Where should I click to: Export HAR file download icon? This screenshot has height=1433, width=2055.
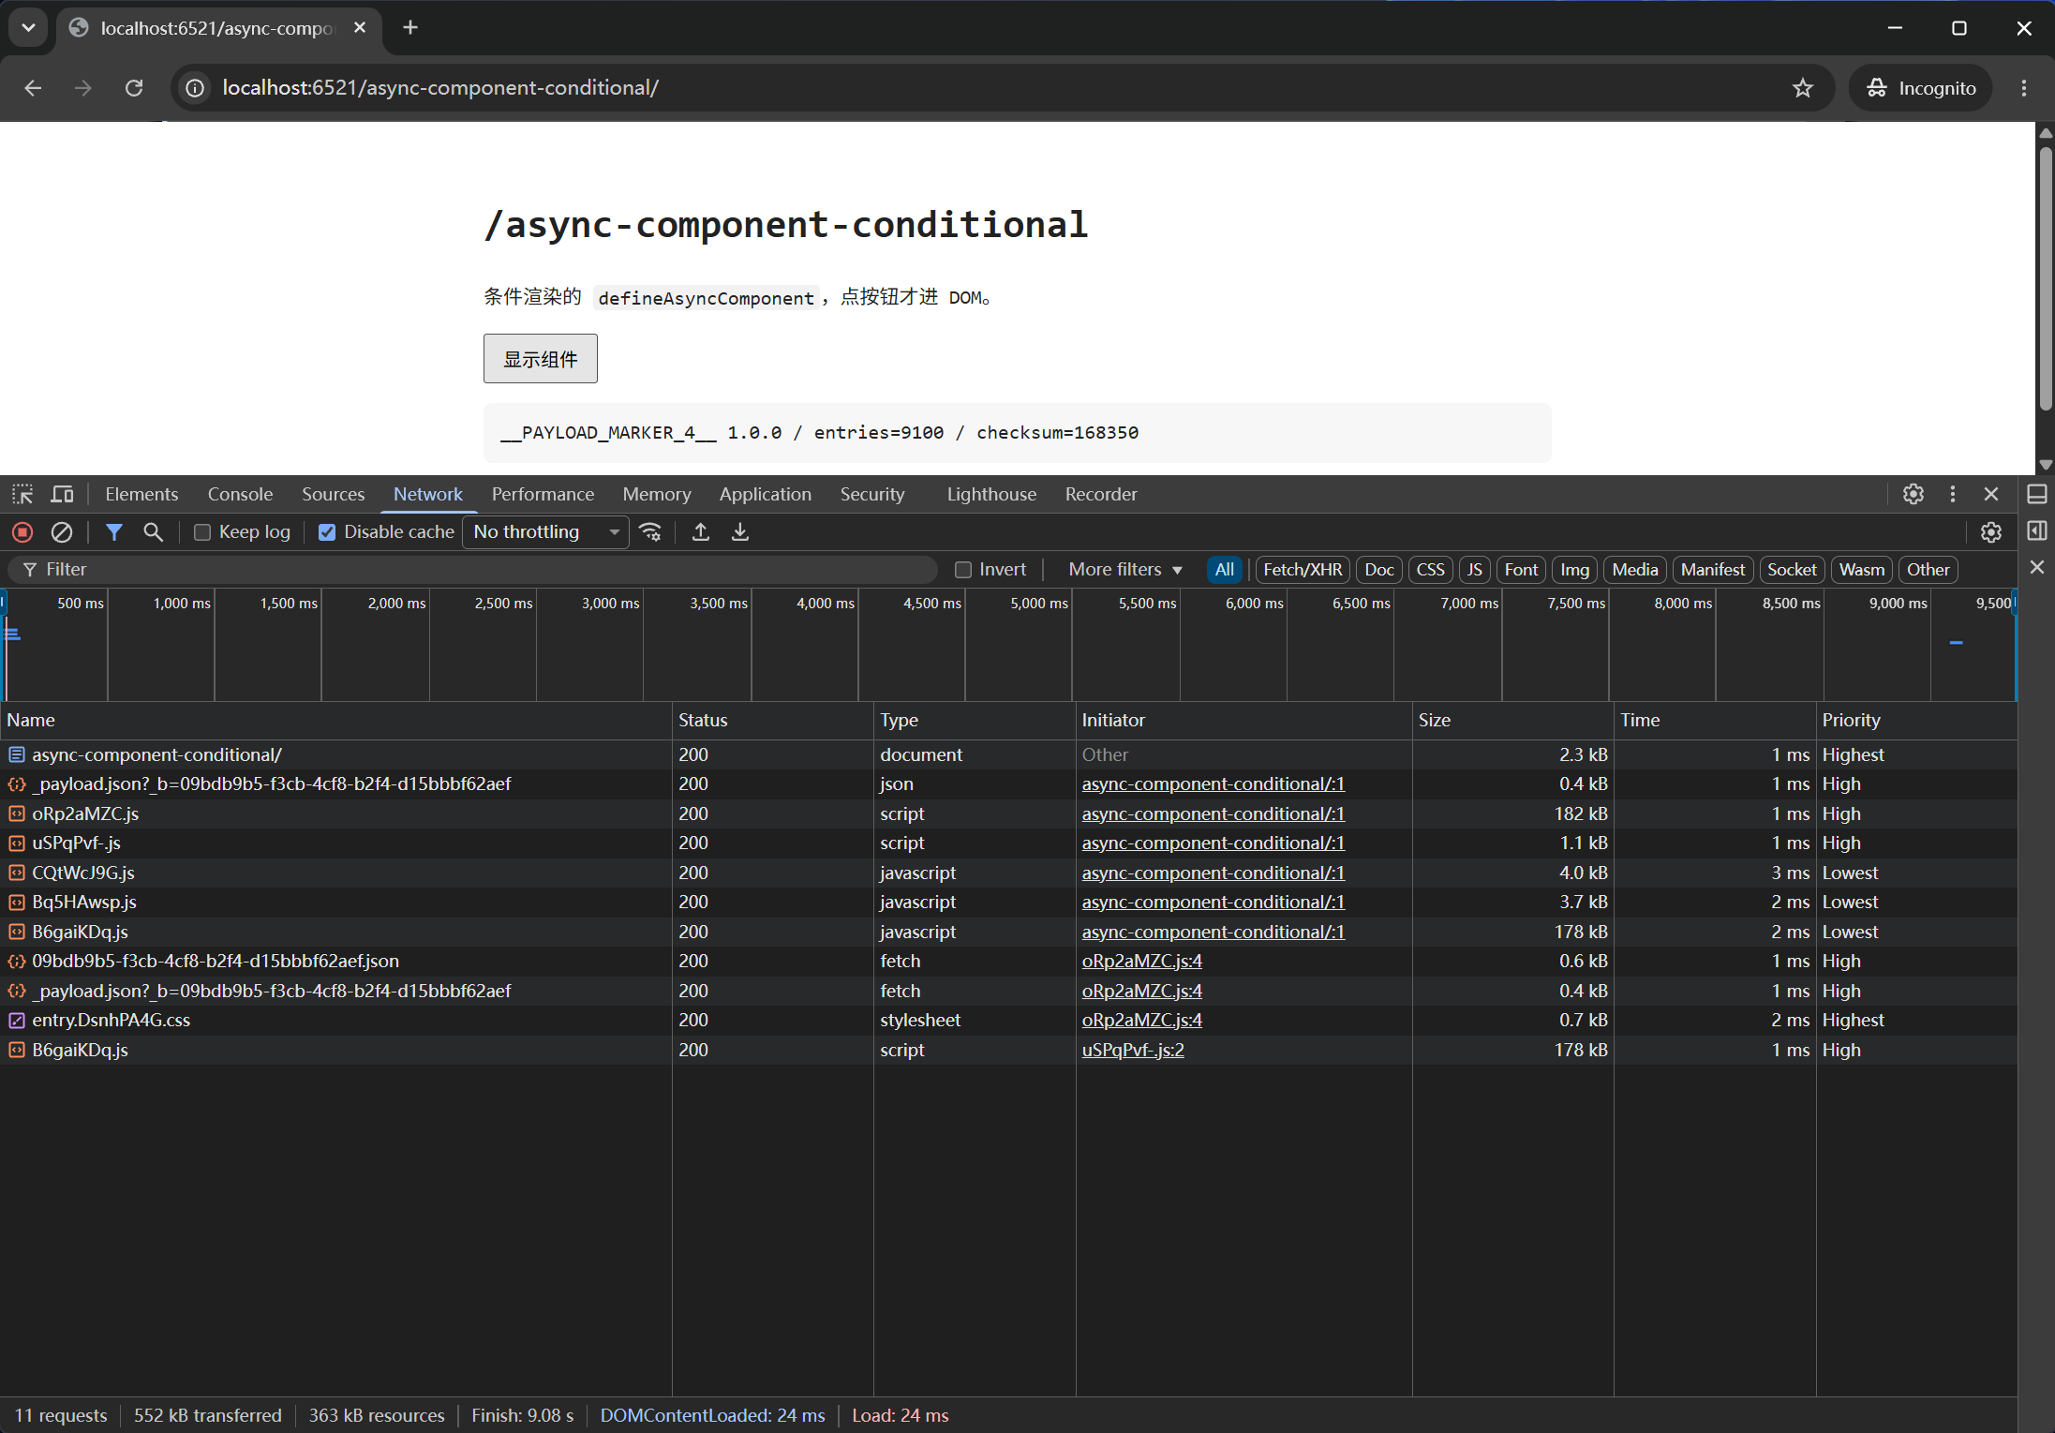tap(740, 532)
